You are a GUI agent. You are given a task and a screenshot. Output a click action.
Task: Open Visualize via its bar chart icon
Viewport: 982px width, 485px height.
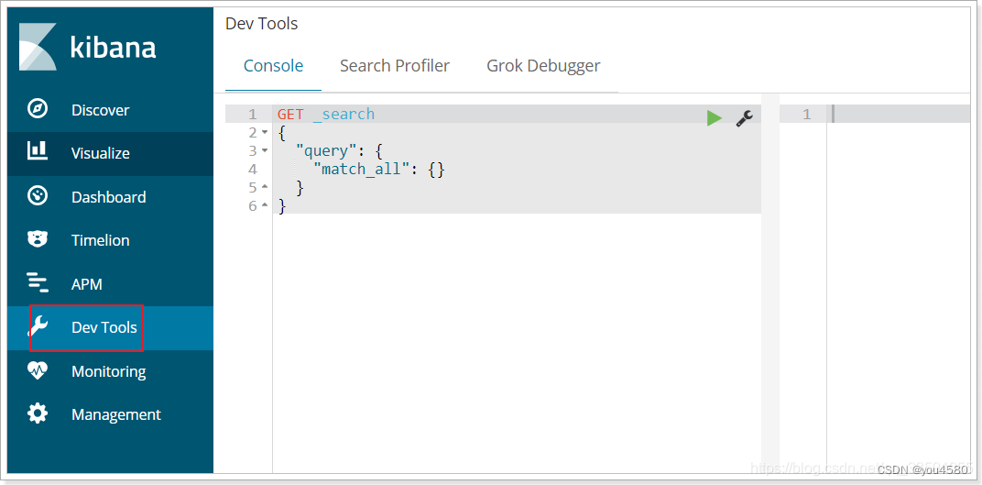(38, 150)
